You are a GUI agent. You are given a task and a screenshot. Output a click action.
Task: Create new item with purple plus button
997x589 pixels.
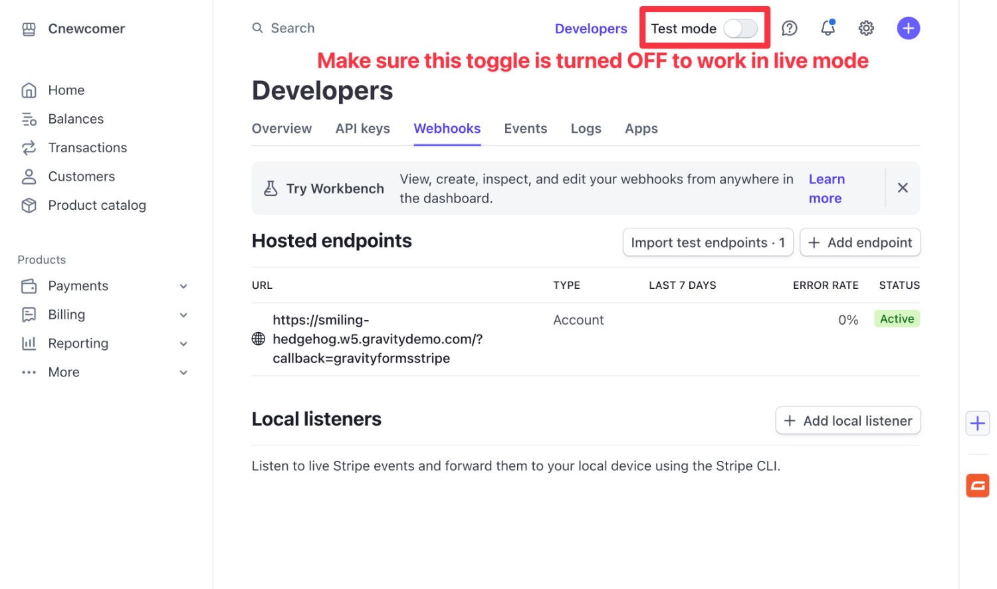908,28
